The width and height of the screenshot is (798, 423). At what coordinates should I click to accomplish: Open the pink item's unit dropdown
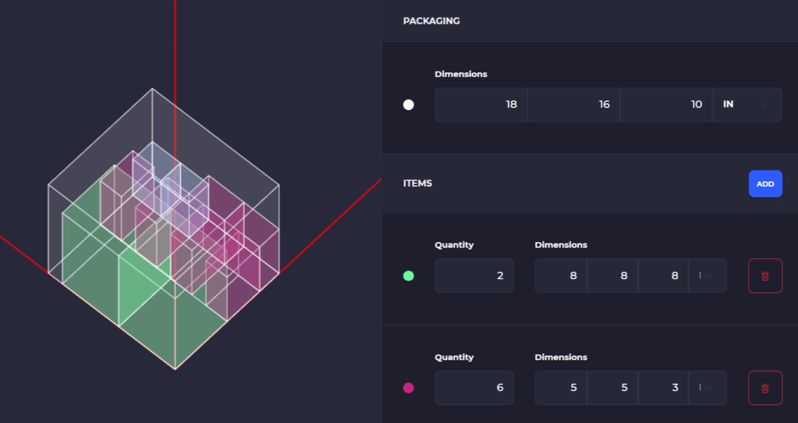(707, 388)
